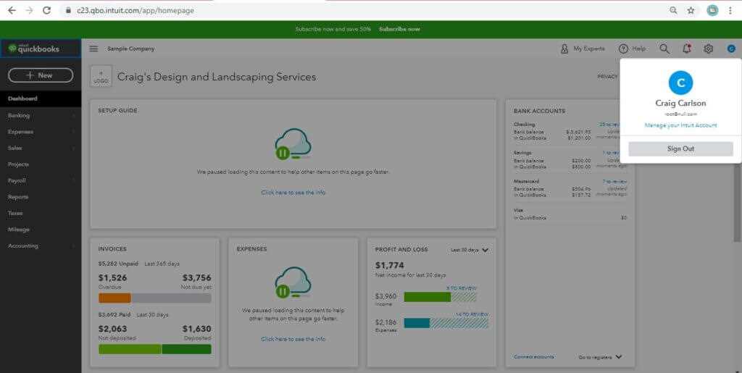The image size is (742, 373).
Task: Open Mileage in the sidebar
Action: 41,230
